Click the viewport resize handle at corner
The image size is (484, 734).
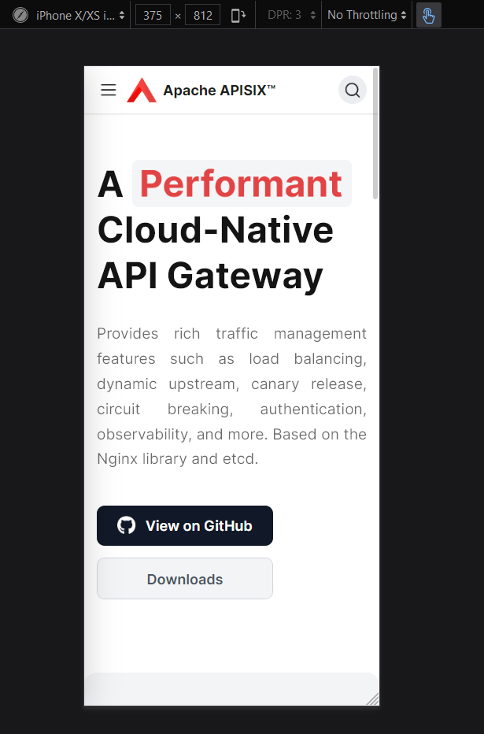point(373,699)
